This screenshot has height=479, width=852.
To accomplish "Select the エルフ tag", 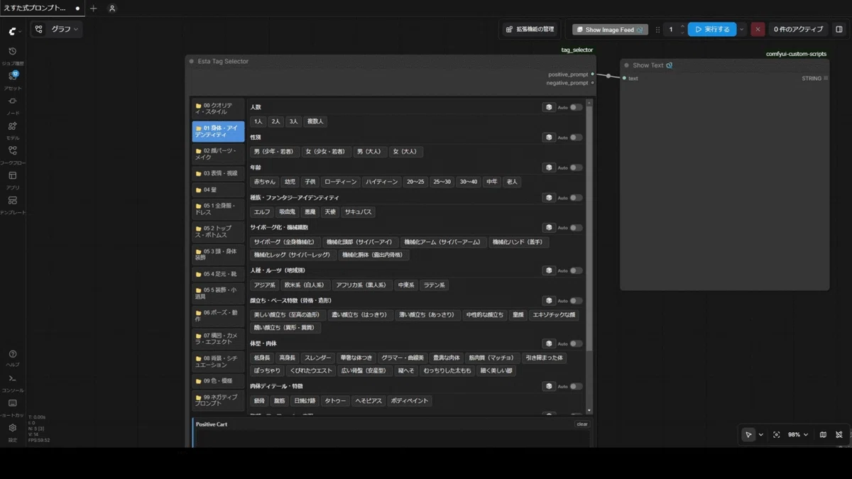I will pyautogui.click(x=262, y=212).
